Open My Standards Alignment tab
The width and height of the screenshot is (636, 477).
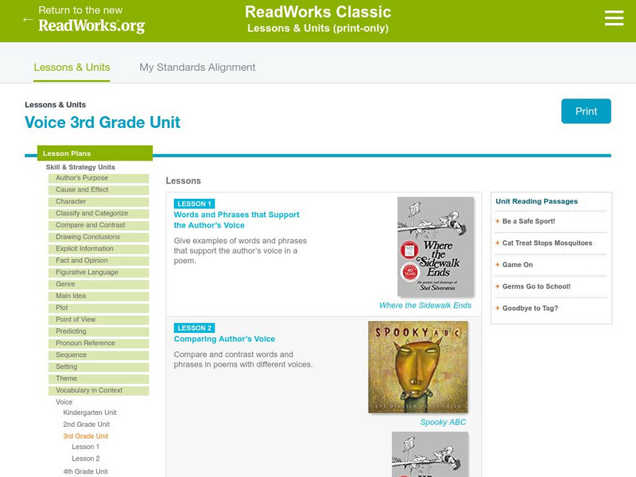click(197, 68)
